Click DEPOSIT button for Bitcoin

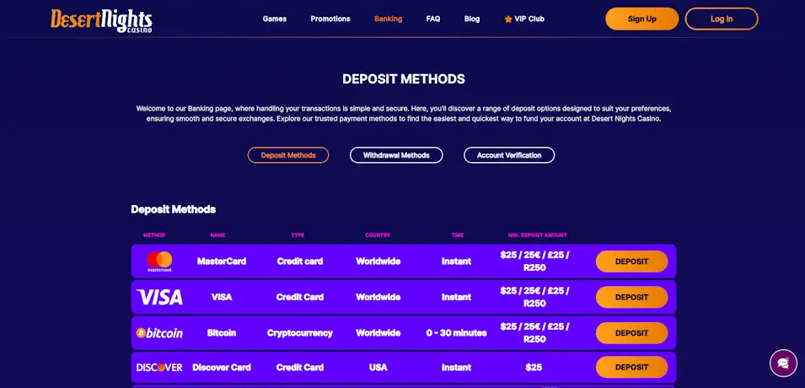[x=631, y=333]
